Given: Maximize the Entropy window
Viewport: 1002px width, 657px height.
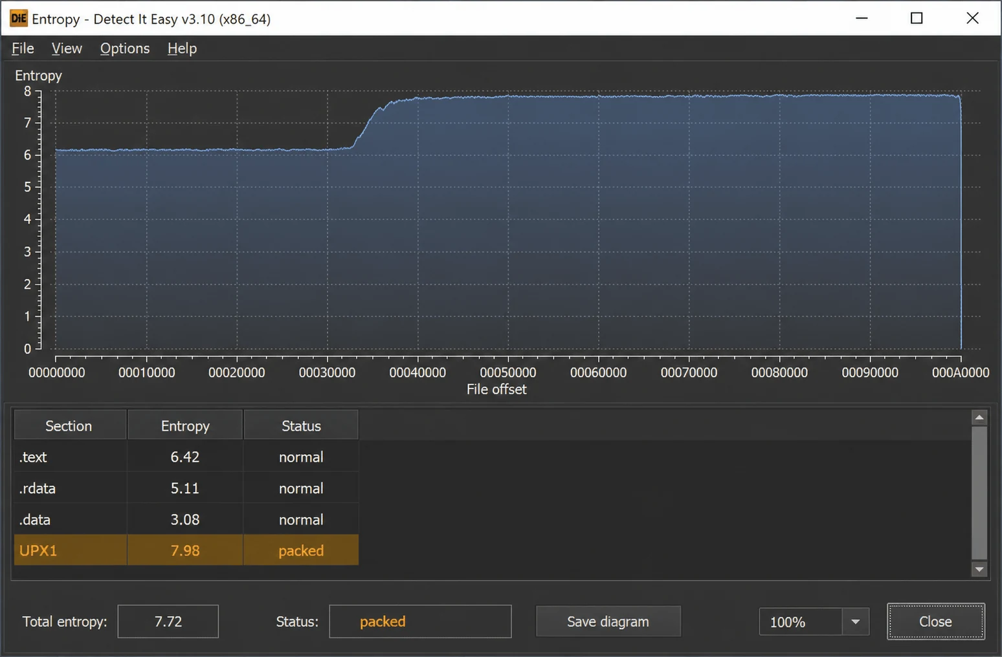Looking at the screenshot, I should click(917, 18).
